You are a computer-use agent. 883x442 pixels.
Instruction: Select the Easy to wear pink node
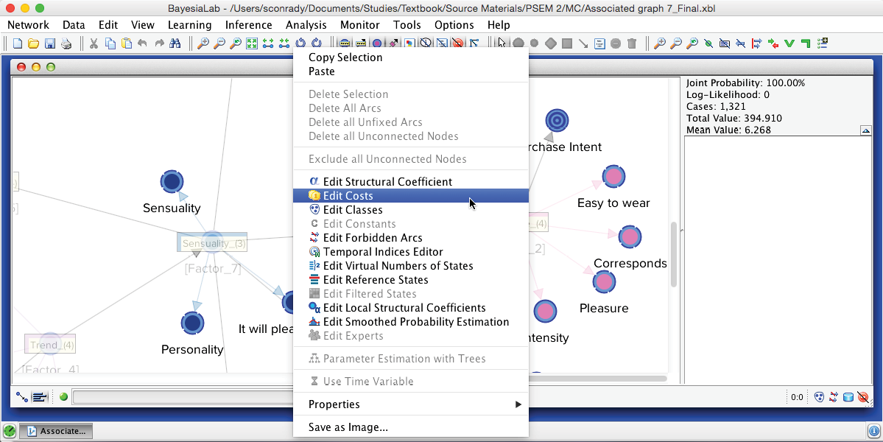tap(613, 177)
